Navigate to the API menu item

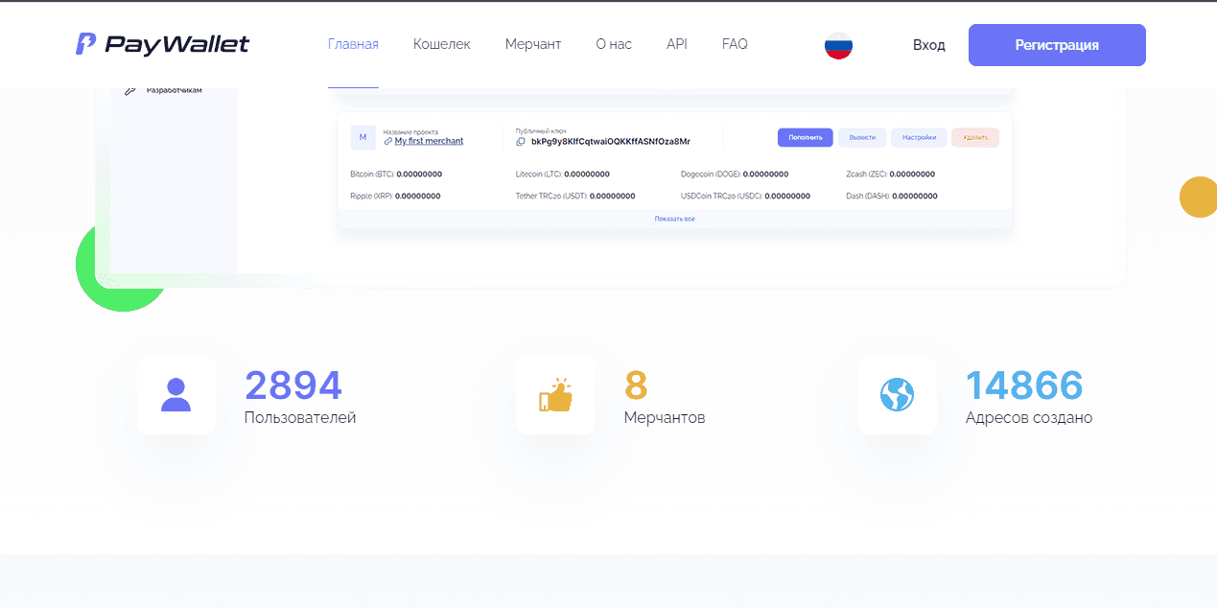click(x=677, y=44)
